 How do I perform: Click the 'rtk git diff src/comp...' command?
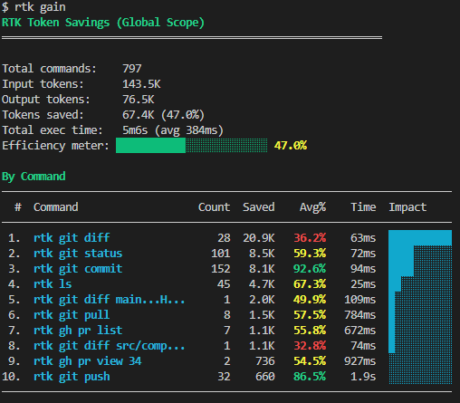tap(109, 346)
